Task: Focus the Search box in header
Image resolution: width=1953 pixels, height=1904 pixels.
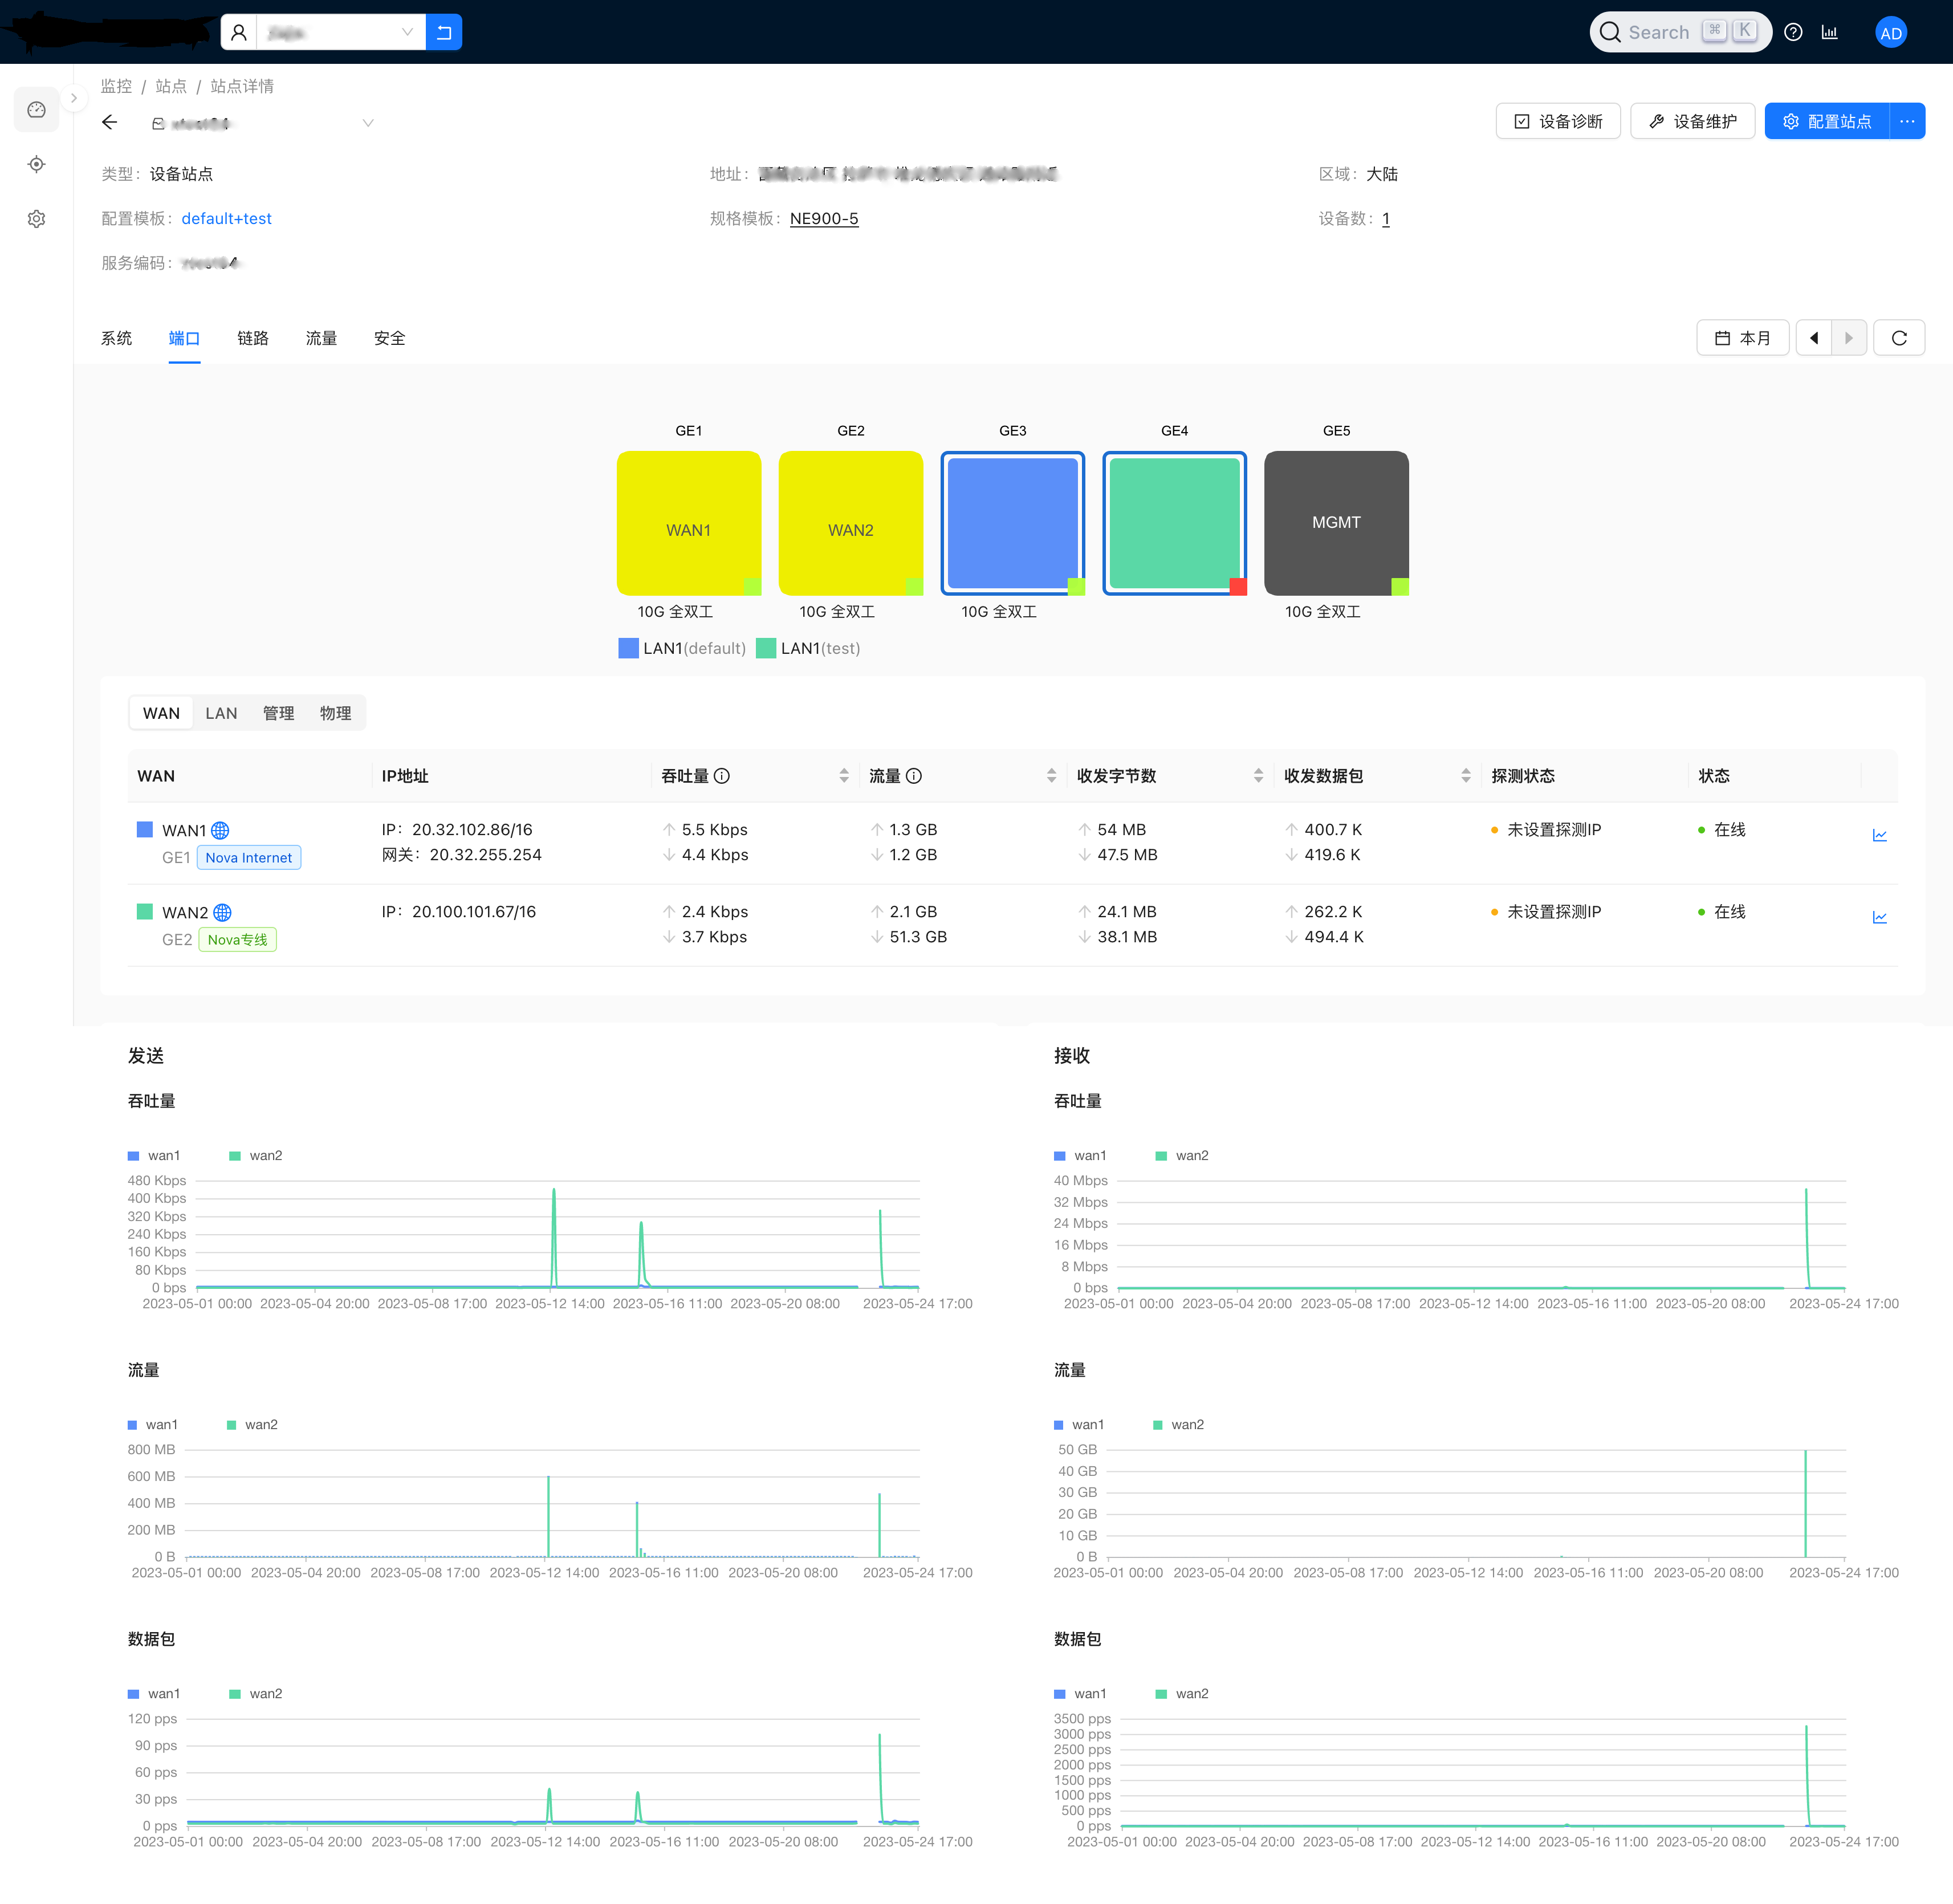Action: point(1680,32)
